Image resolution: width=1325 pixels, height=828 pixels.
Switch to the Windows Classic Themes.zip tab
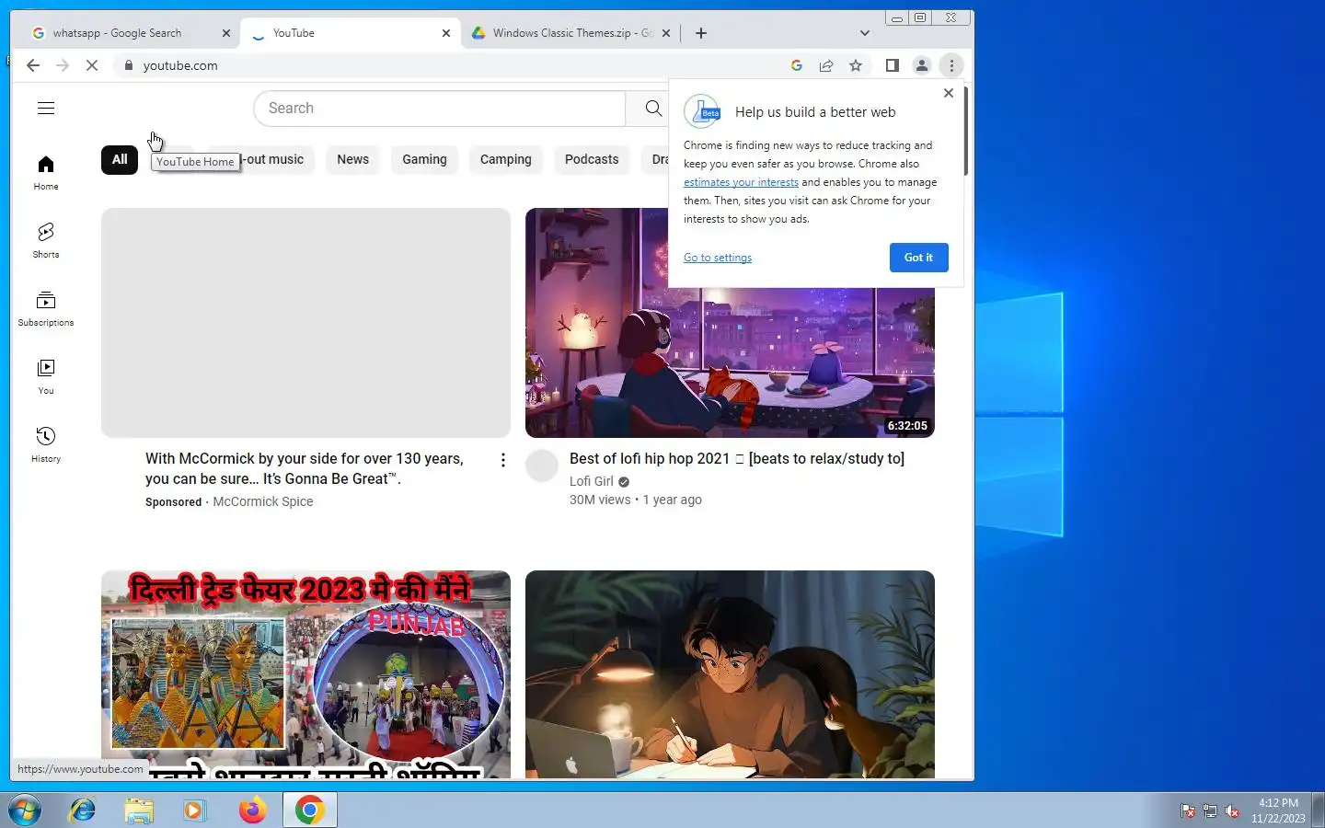[x=572, y=33]
